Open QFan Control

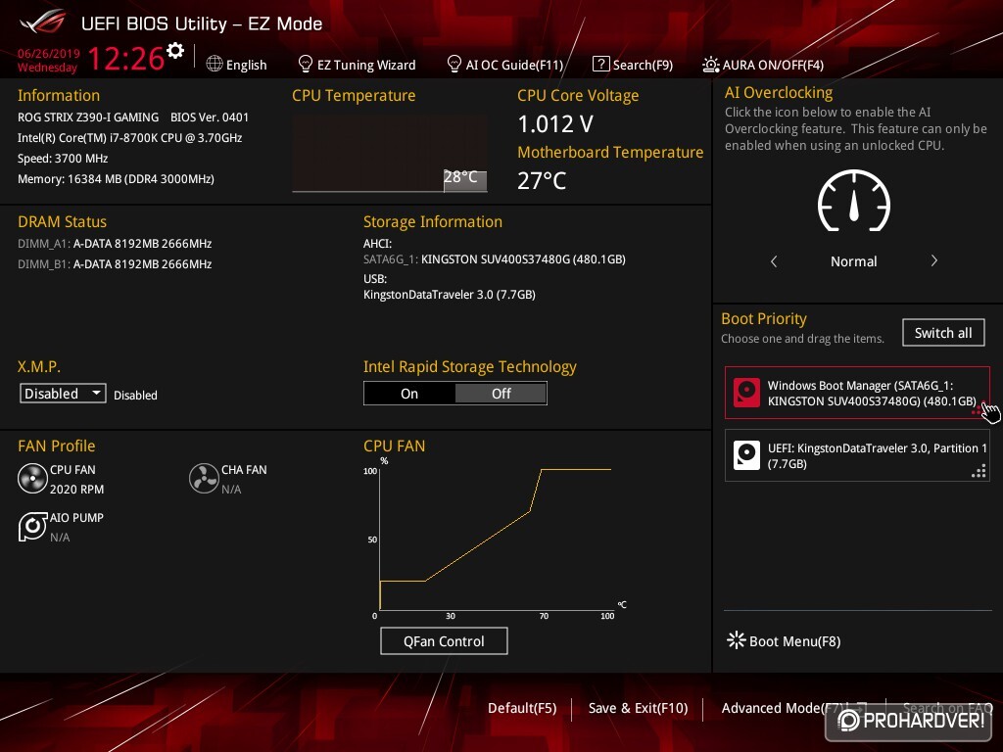[444, 640]
